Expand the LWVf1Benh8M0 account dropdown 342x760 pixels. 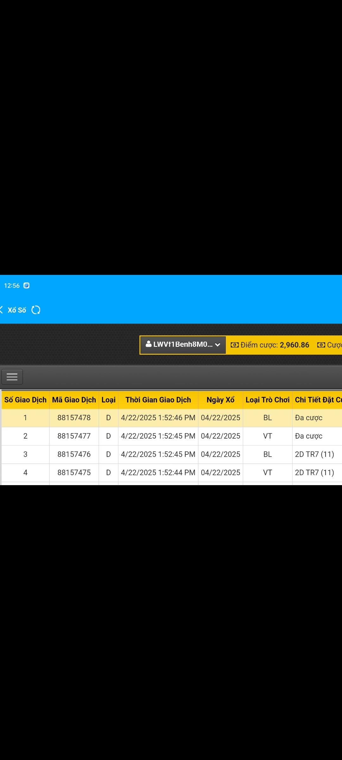click(183, 345)
